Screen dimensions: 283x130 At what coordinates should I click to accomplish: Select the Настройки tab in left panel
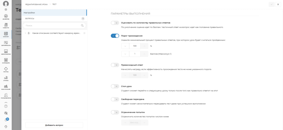pyautogui.click(x=54, y=13)
